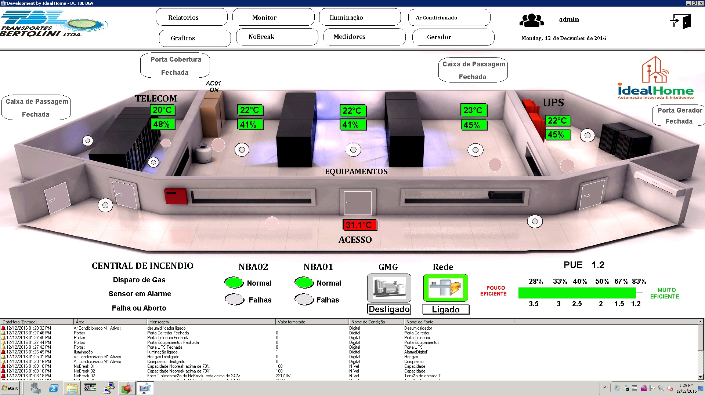Open the Iluminação menu

coord(360,17)
